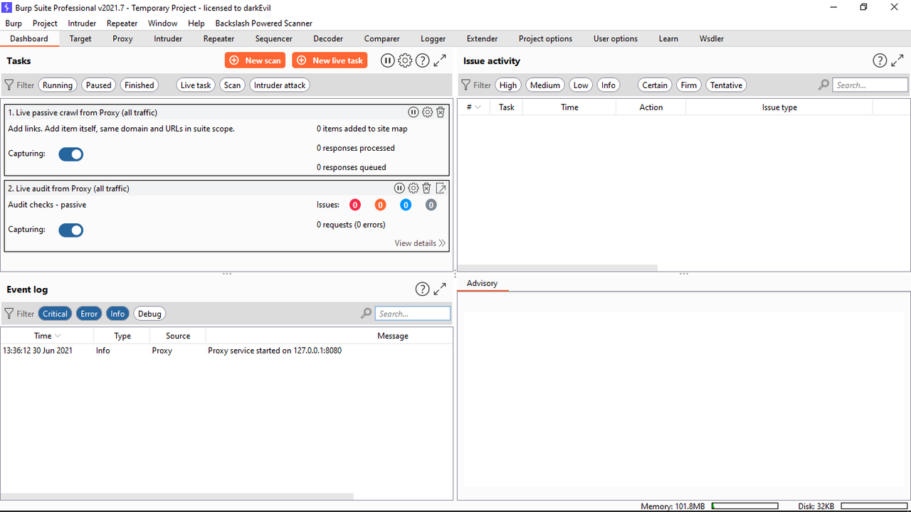Click the Event log filter funnel icon
This screenshot has height=512, width=911.
pos(9,313)
